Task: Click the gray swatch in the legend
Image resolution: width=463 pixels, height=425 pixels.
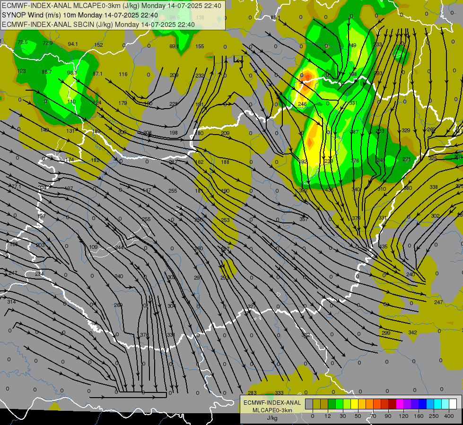Action: pyautogui.click(x=309, y=404)
